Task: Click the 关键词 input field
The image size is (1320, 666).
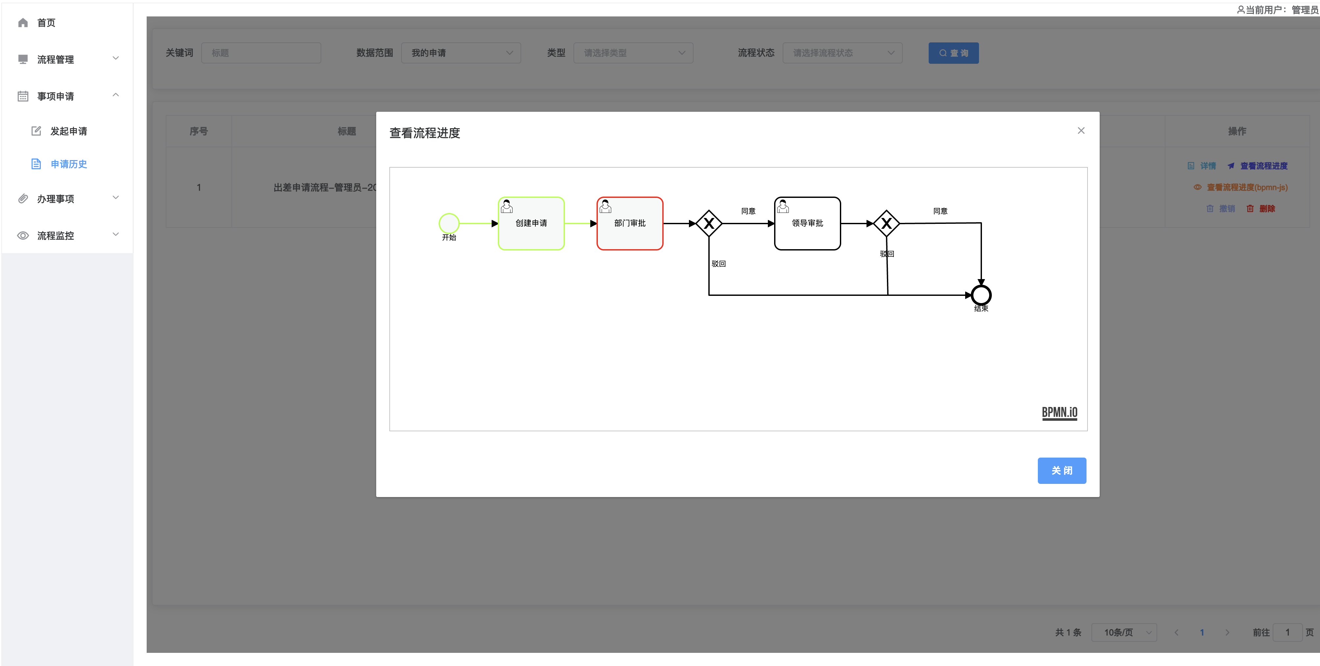Action: [x=261, y=53]
